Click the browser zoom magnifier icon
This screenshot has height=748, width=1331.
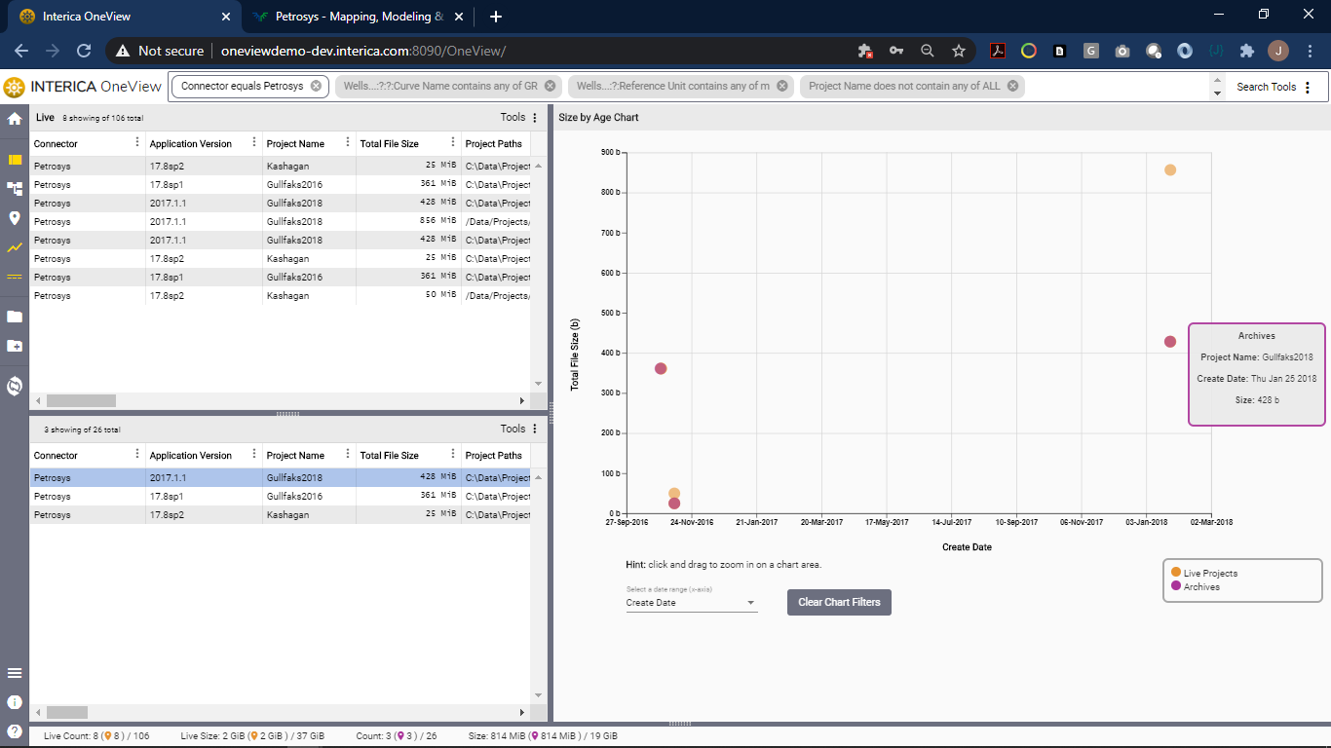[928, 51]
